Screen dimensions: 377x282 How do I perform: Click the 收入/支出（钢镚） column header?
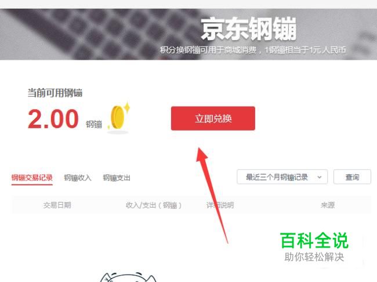[154, 205]
